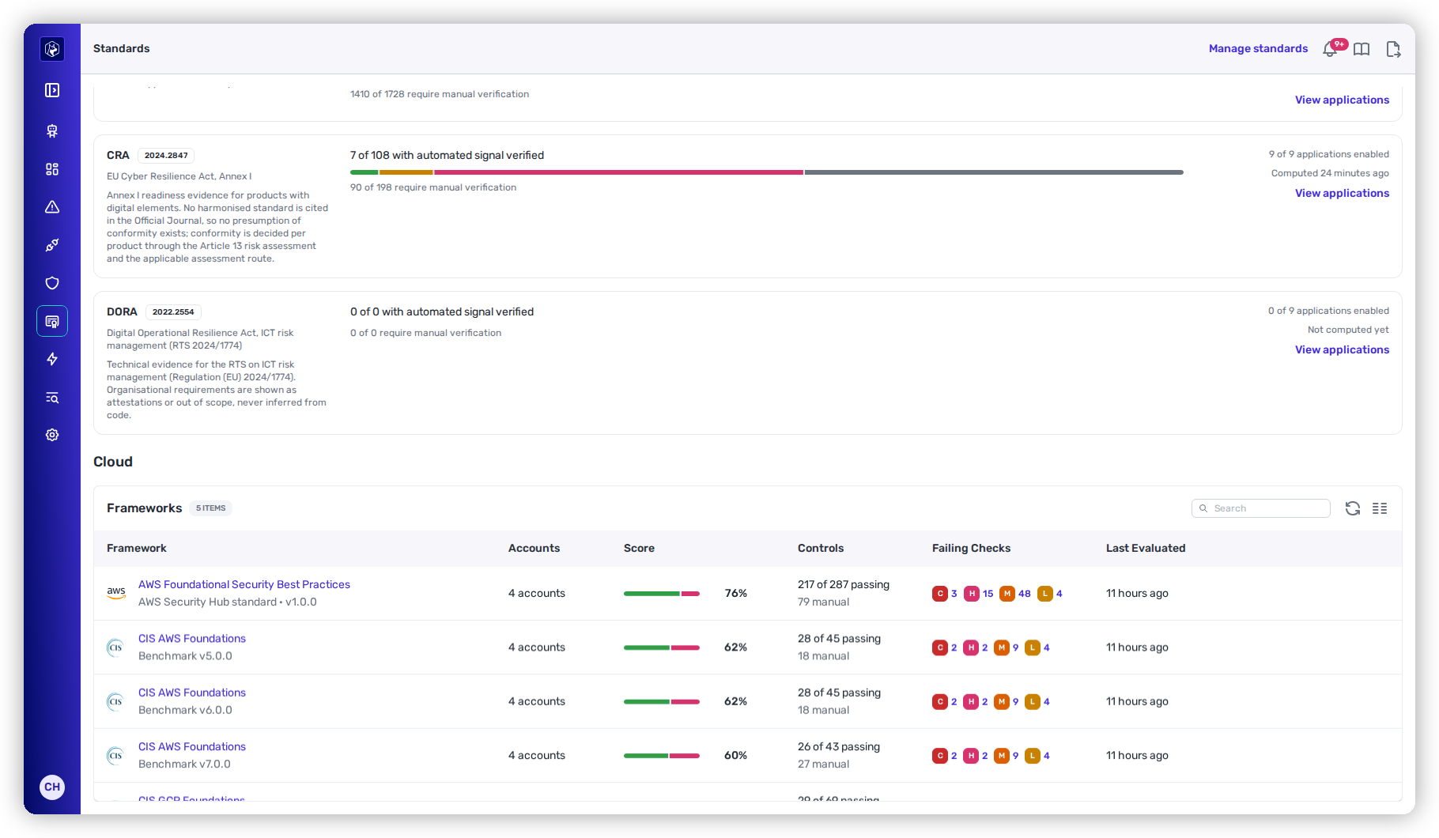Open the rocket sidebar icon

(x=52, y=245)
